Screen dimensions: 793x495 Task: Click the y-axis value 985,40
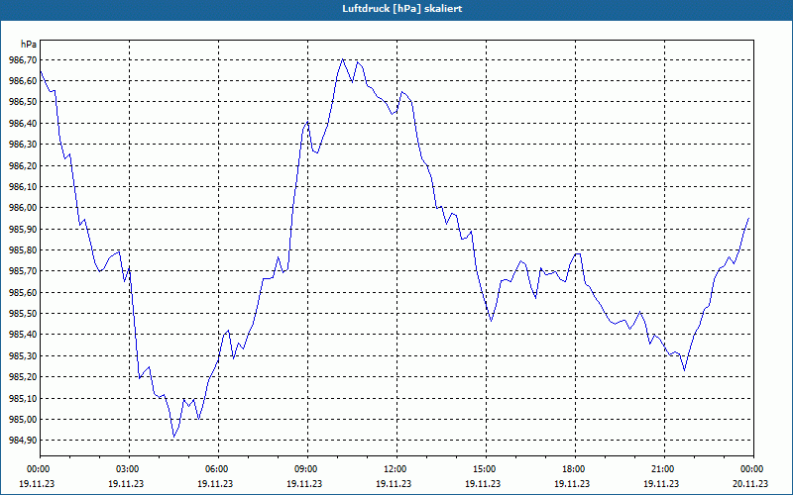click(23, 335)
